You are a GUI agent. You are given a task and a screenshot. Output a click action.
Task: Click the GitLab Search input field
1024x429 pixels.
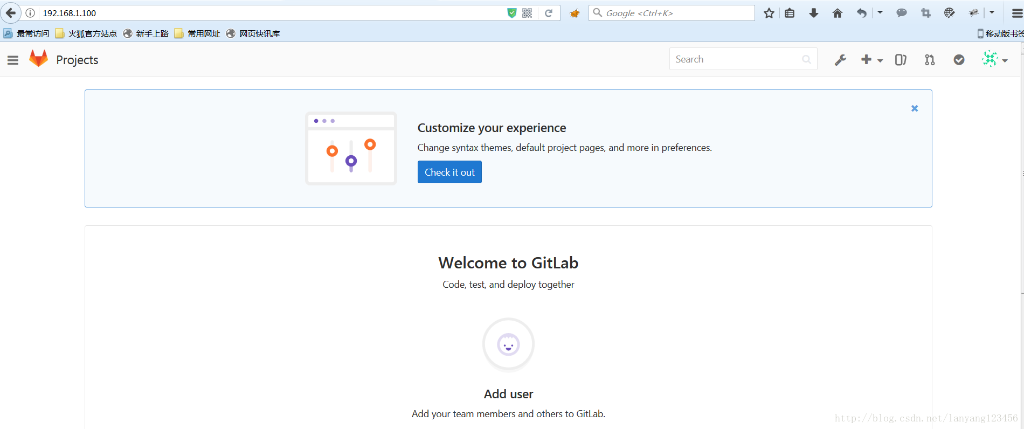pyautogui.click(x=743, y=59)
